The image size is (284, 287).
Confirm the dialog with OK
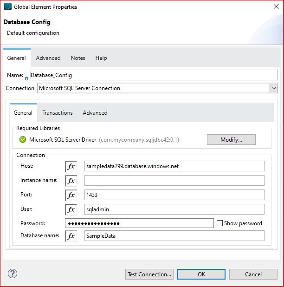tap(201, 274)
